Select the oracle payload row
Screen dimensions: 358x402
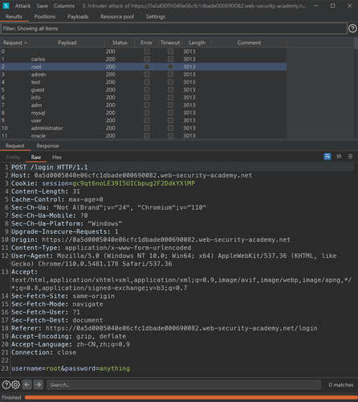pos(144,136)
